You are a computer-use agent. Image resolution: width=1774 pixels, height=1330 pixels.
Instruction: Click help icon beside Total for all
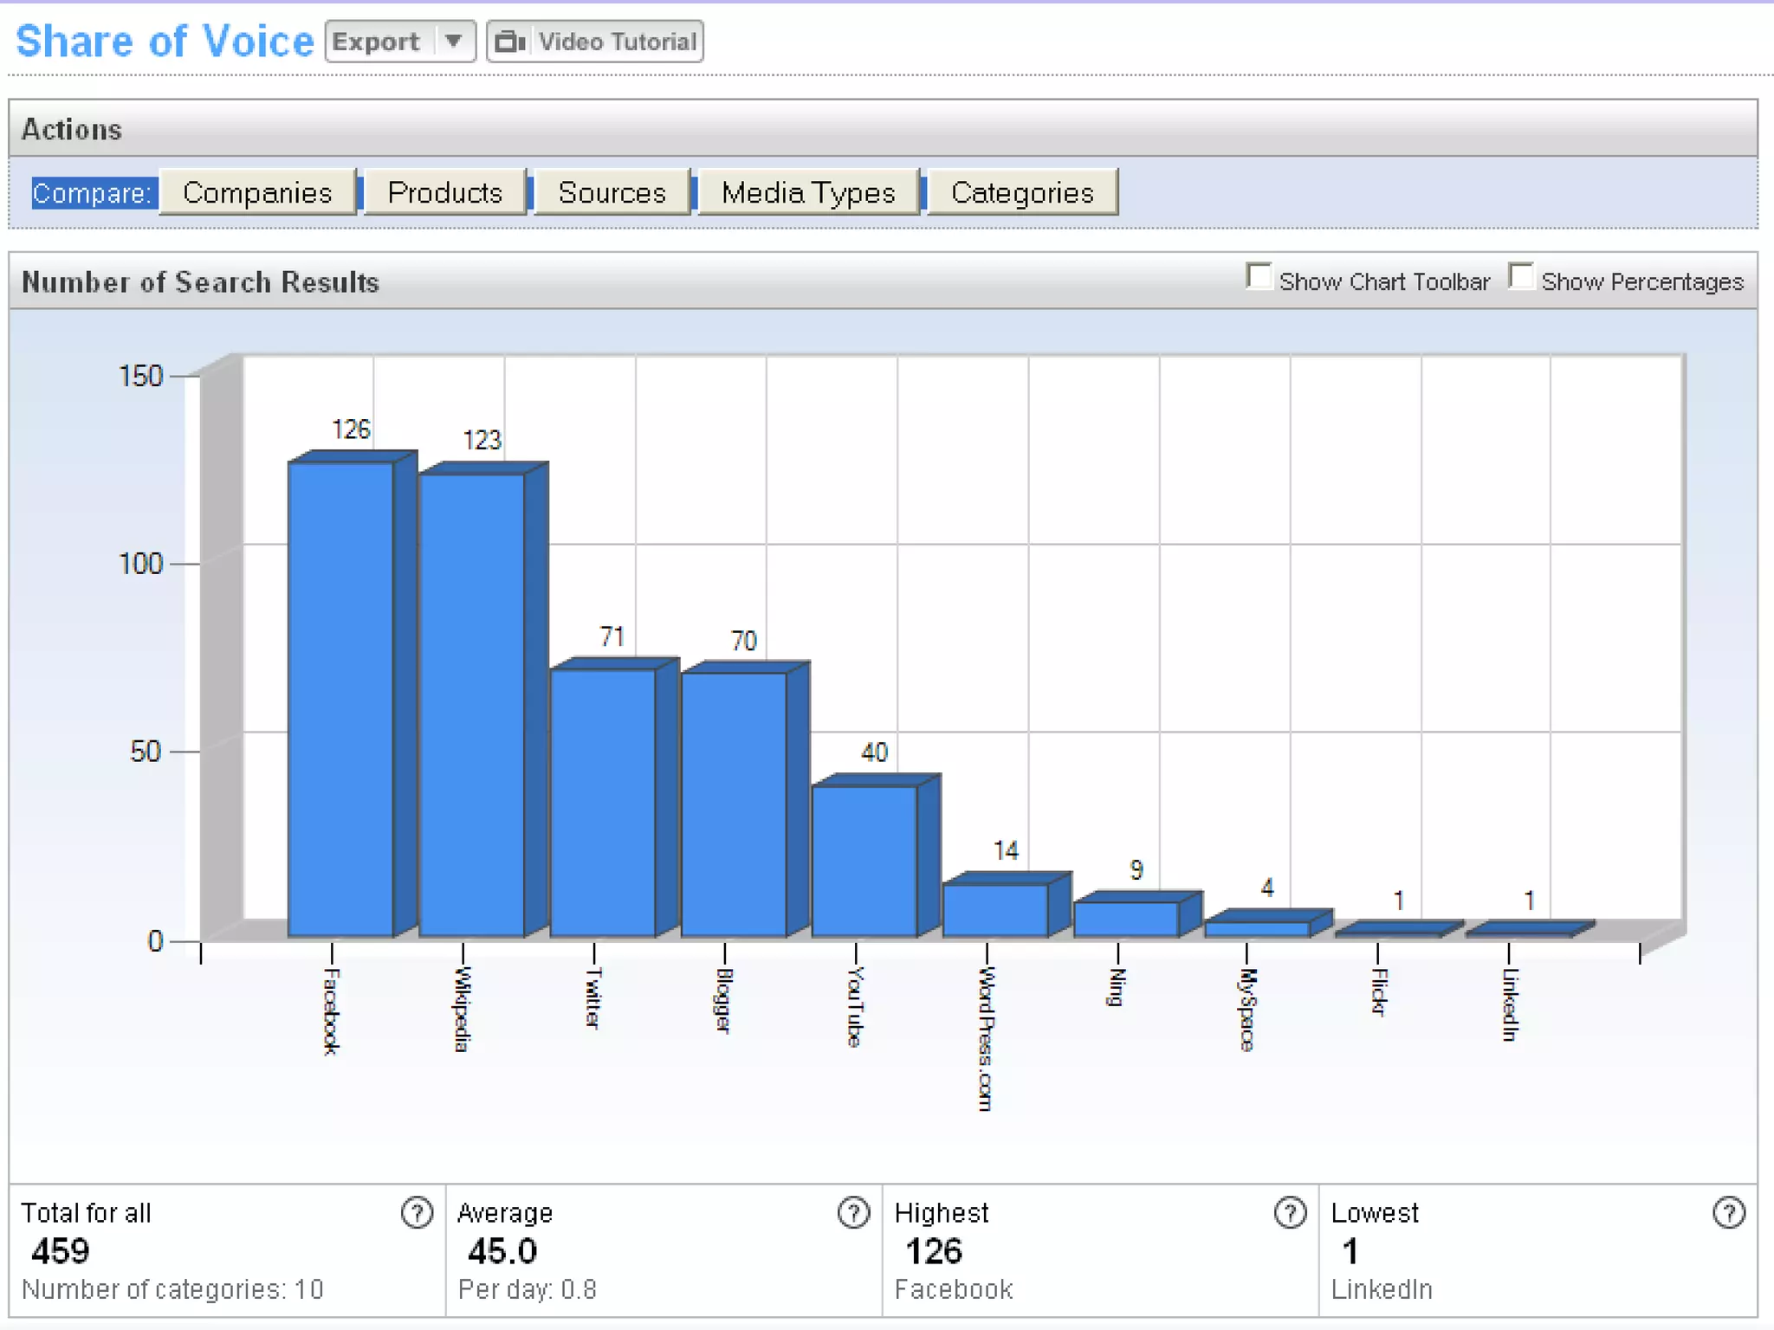417,1213
